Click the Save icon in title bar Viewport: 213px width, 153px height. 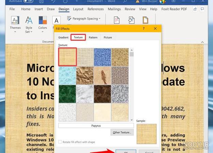coord(41,1)
